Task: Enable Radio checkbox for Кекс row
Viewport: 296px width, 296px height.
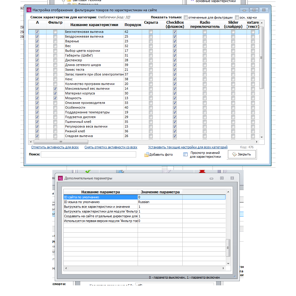Action: pos(205,79)
